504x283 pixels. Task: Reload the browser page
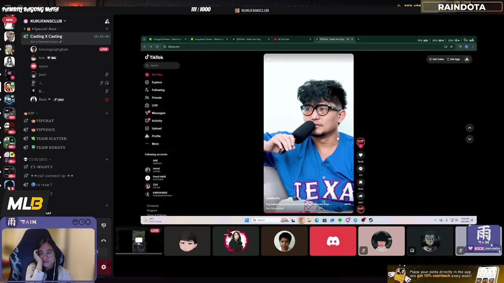click(157, 47)
